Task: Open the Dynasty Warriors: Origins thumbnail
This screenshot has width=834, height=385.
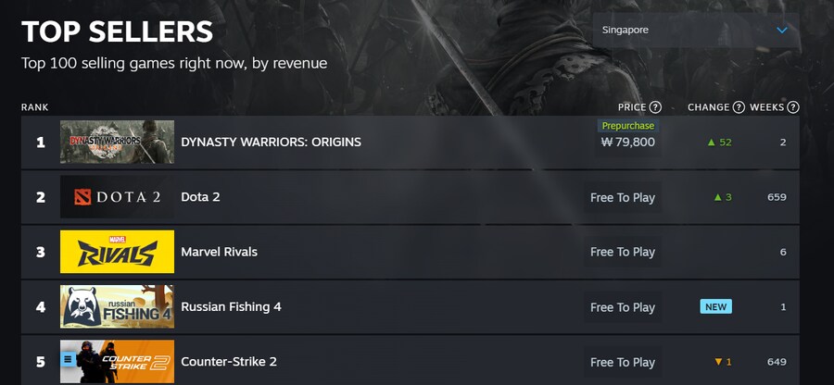Action: click(x=117, y=143)
